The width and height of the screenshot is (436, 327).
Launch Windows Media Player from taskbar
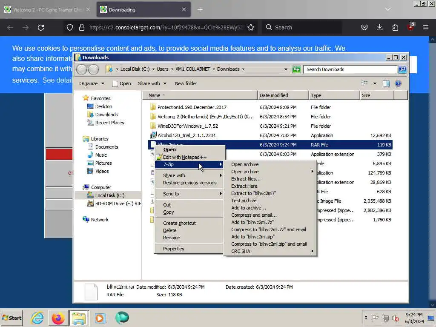tap(100, 318)
